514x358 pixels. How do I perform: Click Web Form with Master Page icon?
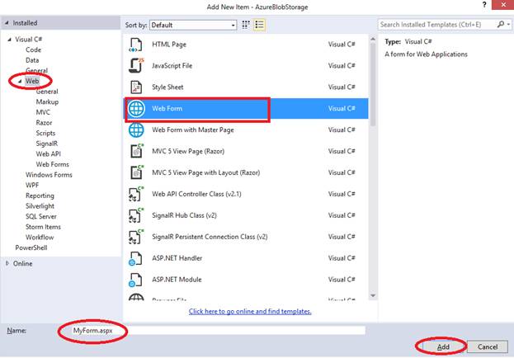click(136, 130)
